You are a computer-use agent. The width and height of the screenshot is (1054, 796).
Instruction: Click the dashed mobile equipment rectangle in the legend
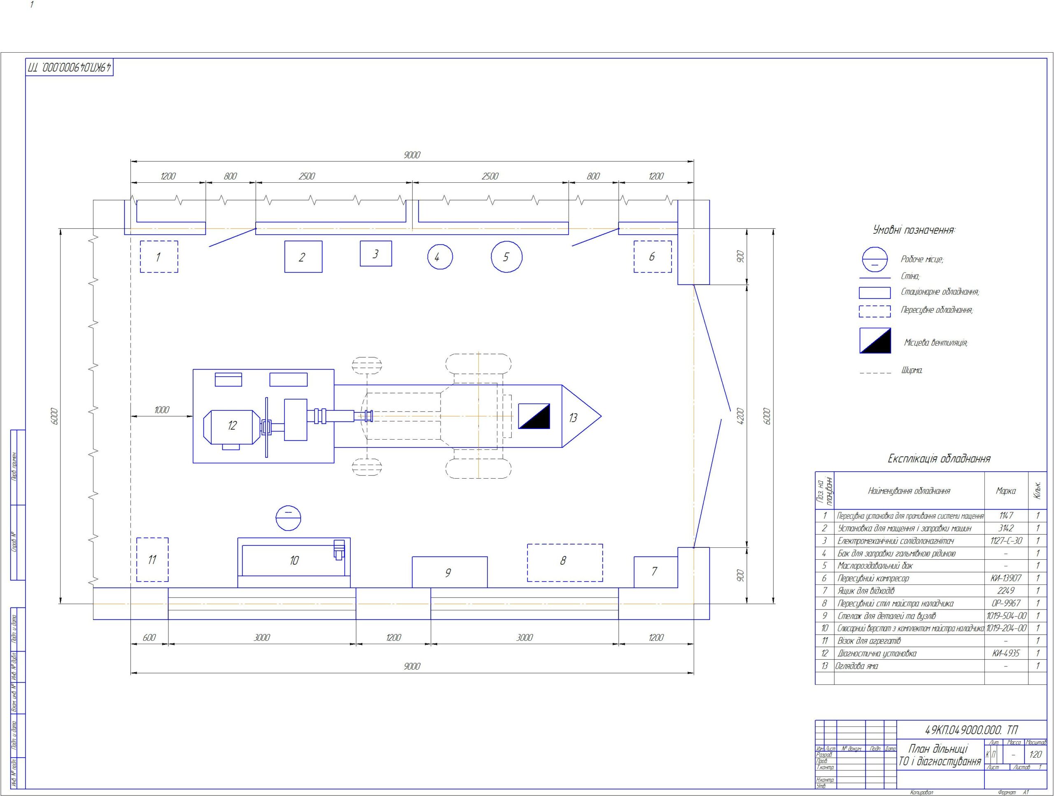pos(875,311)
